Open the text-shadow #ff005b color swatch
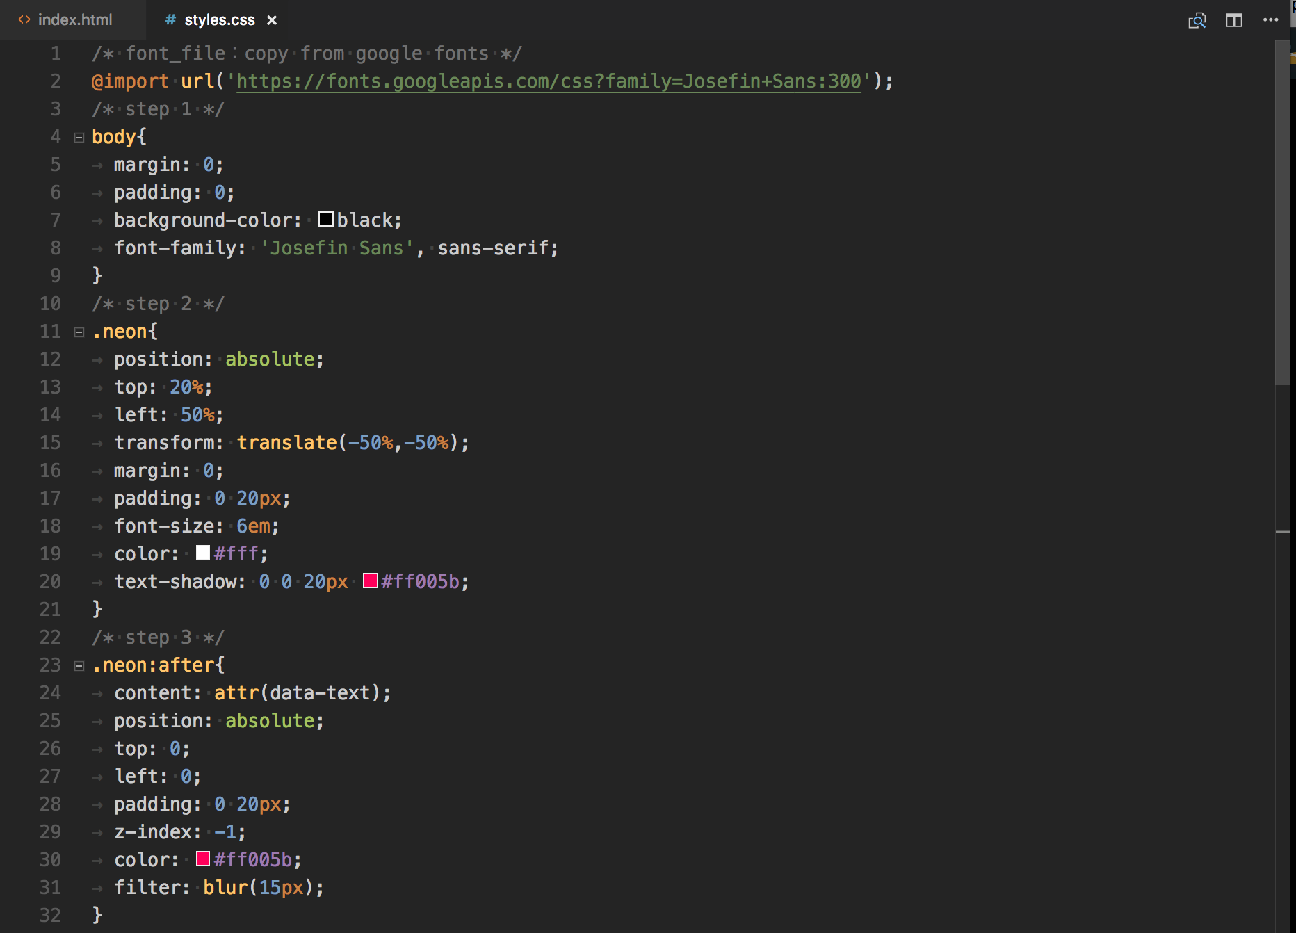Screen dimensions: 1296x933 click(371, 581)
